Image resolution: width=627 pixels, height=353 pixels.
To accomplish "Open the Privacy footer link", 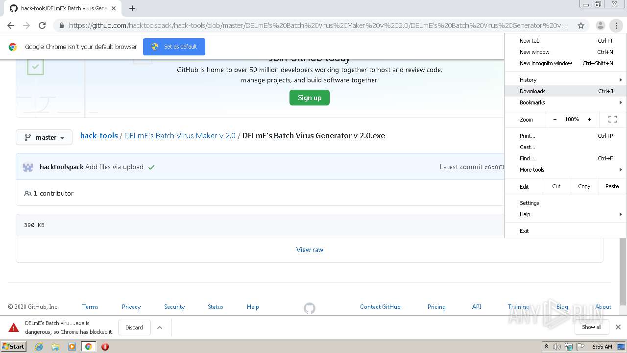I will [131, 307].
